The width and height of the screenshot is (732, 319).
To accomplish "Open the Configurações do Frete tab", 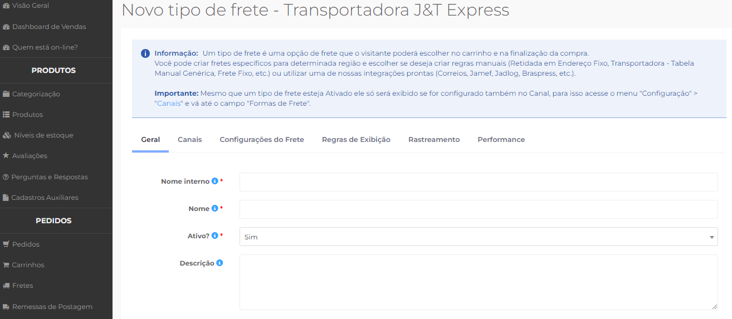I will pyautogui.click(x=262, y=140).
